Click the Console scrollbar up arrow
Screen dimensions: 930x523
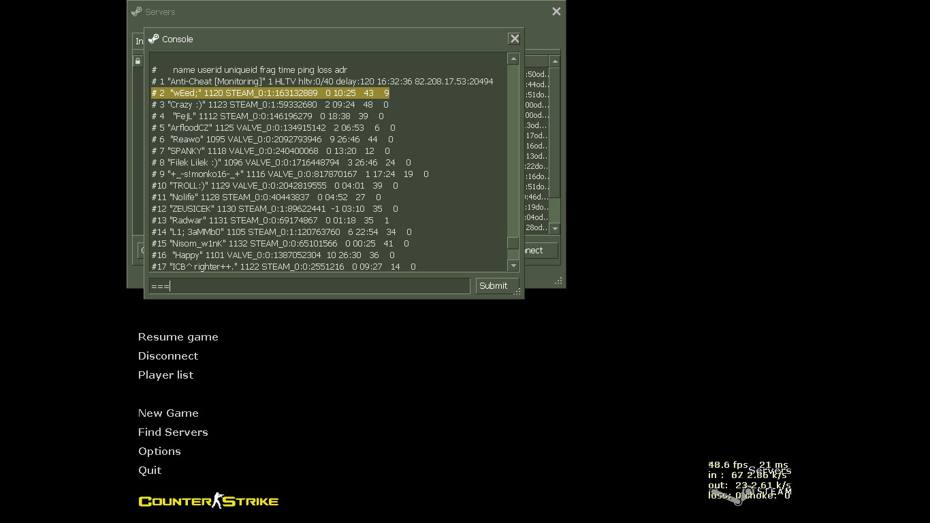(513, 59)
